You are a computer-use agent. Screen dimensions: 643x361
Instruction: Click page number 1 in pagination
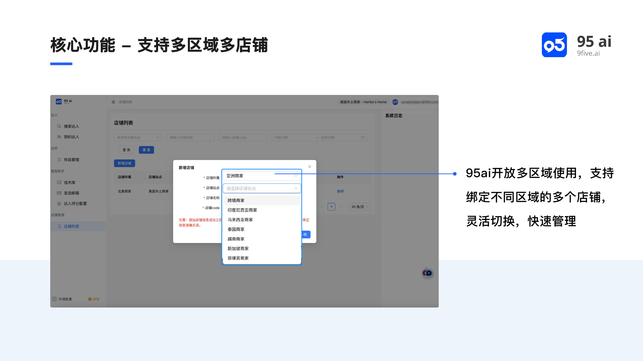[x=332, y=207]
